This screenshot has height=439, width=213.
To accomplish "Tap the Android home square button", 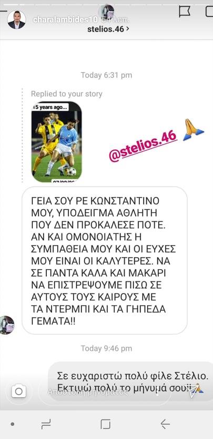I will tap(105, 424).
